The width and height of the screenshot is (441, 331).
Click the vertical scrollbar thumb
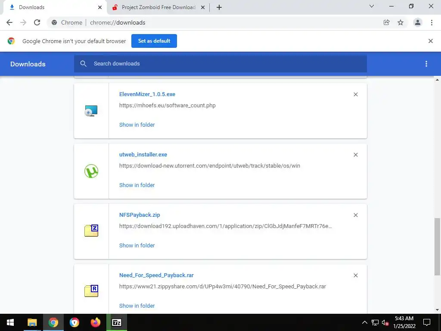click(437, 247)
